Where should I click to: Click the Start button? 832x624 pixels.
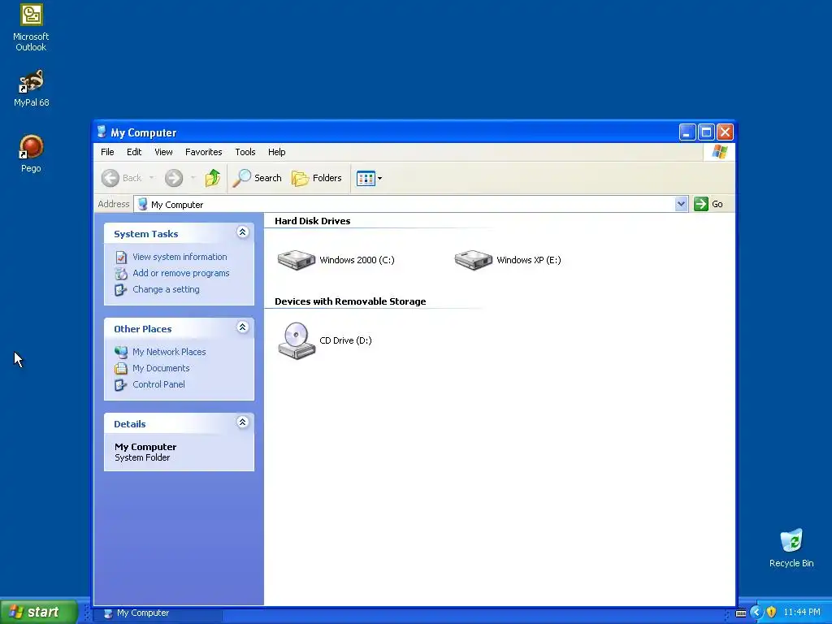(38, 613)
